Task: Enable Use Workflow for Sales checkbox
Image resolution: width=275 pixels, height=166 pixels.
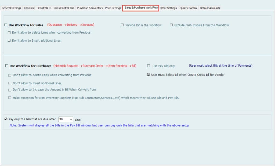Action: coord(6,25)
